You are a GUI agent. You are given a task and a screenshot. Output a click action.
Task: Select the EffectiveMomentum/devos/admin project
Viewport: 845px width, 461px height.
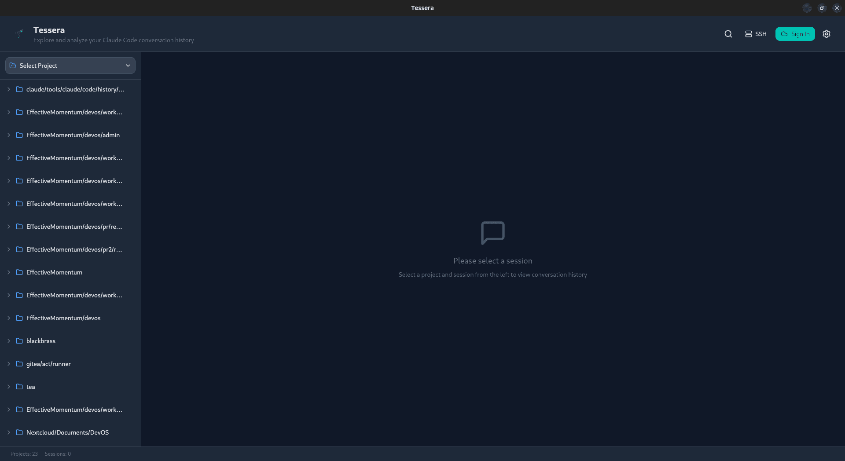[70, 135]
